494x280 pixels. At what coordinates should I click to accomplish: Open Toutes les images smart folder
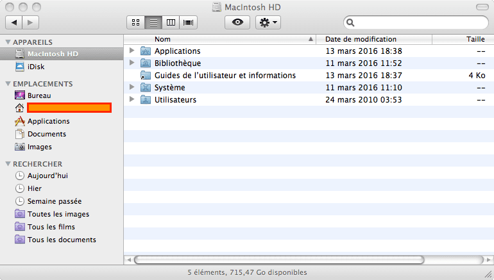(58, 214)
